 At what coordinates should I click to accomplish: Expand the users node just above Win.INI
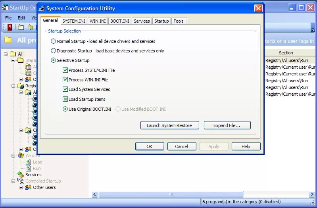click(x=21, y=149)
